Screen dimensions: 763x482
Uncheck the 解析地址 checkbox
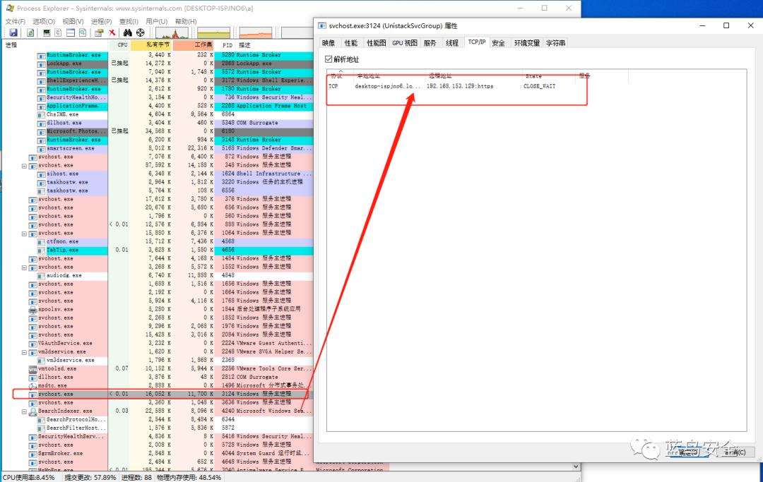click(x=329, y=59)
